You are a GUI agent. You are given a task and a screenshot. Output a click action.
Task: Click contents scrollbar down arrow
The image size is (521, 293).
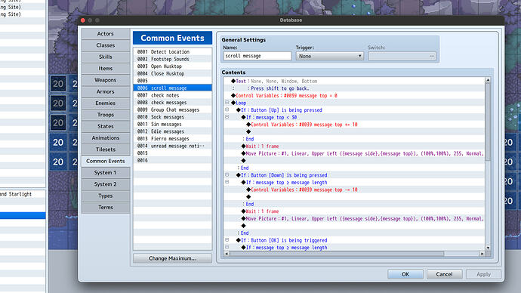pyautogui.click(x=488, y=248)
